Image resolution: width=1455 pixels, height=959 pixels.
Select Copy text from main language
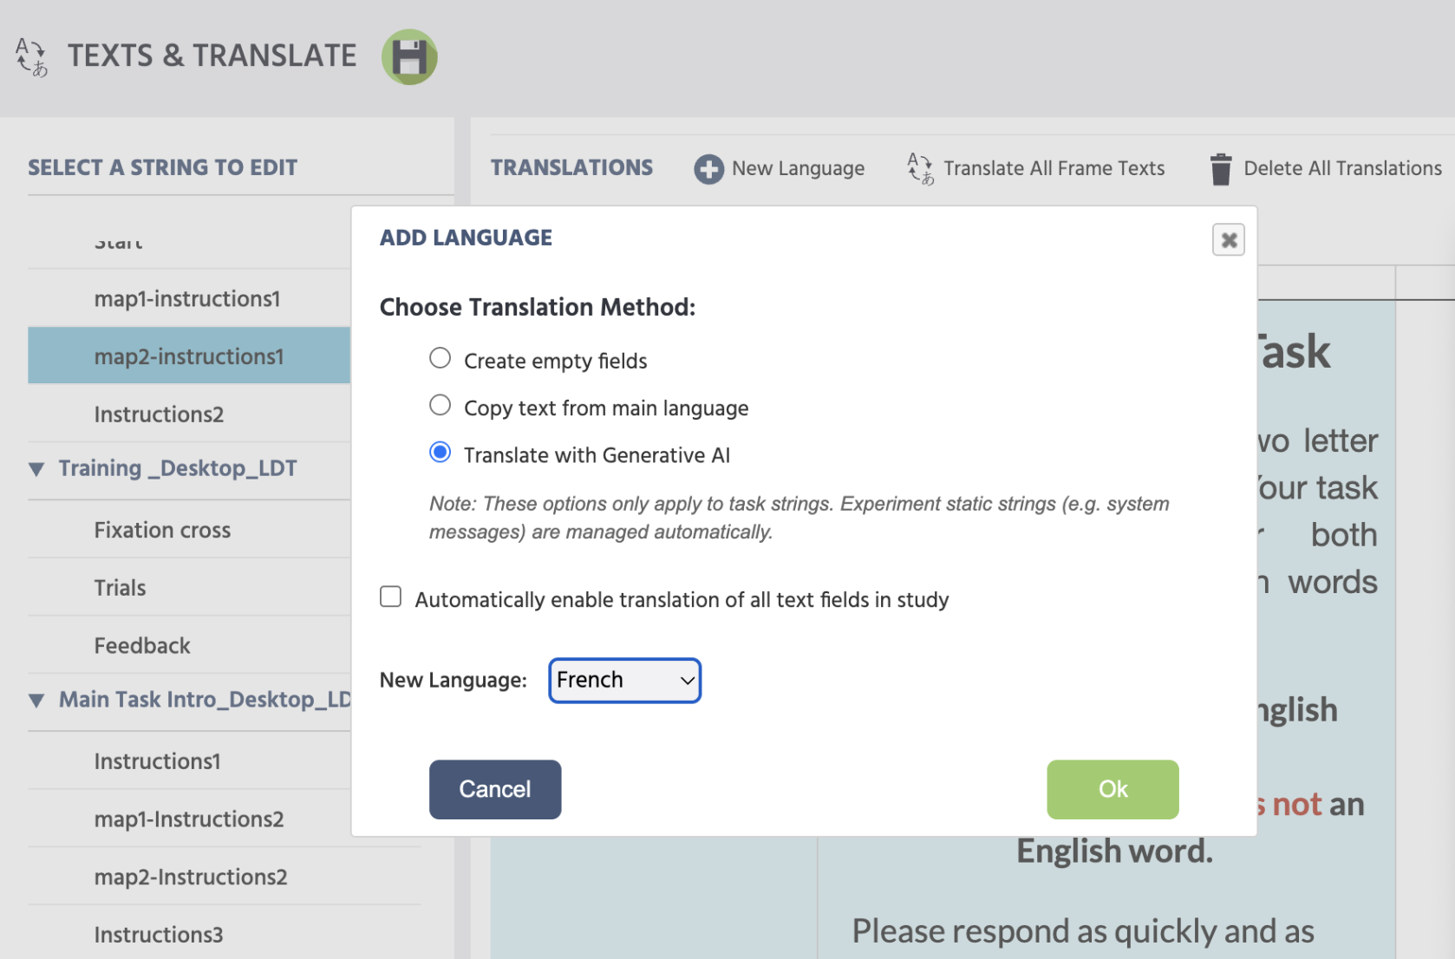pyautogui.click(x=440, y=405)
